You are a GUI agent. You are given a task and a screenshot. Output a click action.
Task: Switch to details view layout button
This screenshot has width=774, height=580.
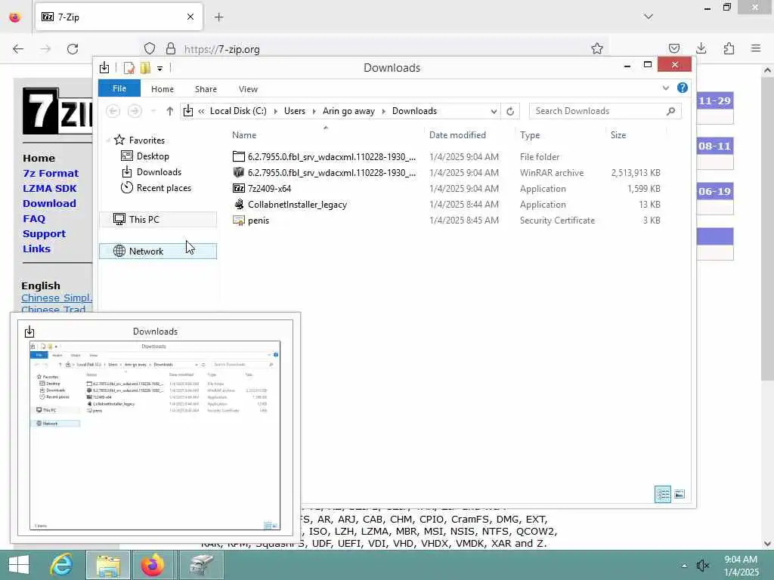pos(662,494)
